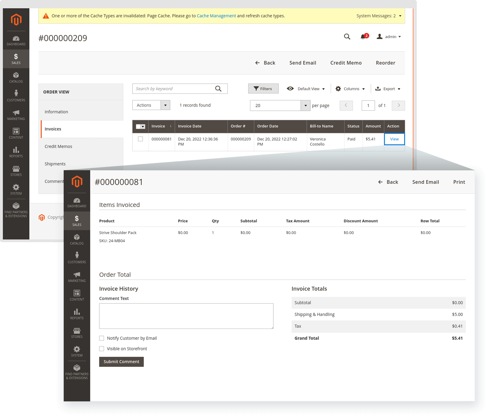Select the Credit Memos tab

(x=59, y=146)
